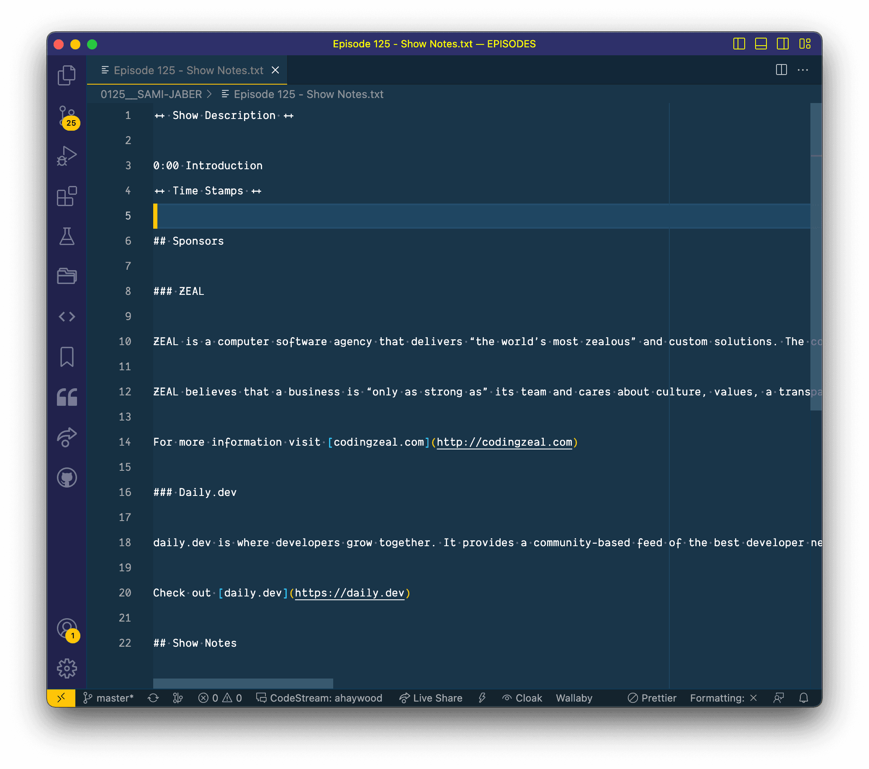Click the vertical scrollbar minimap slider
869x769 pixels.
816,256
